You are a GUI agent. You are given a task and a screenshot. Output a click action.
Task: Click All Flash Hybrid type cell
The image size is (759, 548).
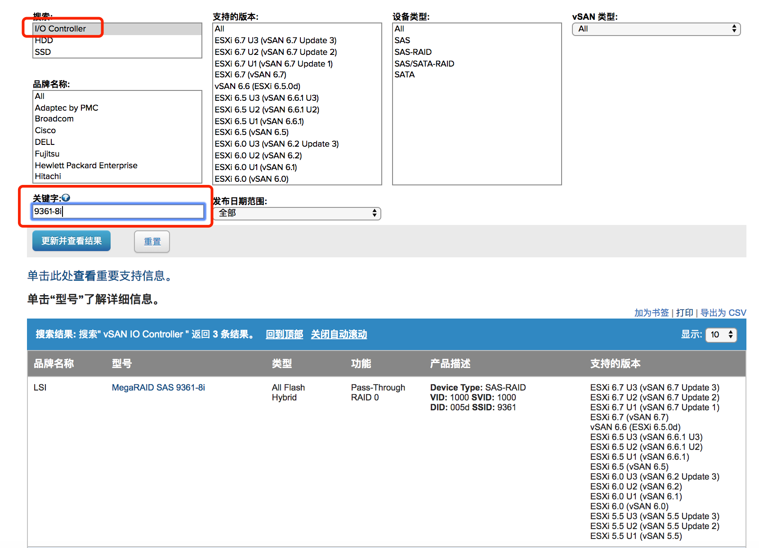pyautogui.click(x=288, y=392)
